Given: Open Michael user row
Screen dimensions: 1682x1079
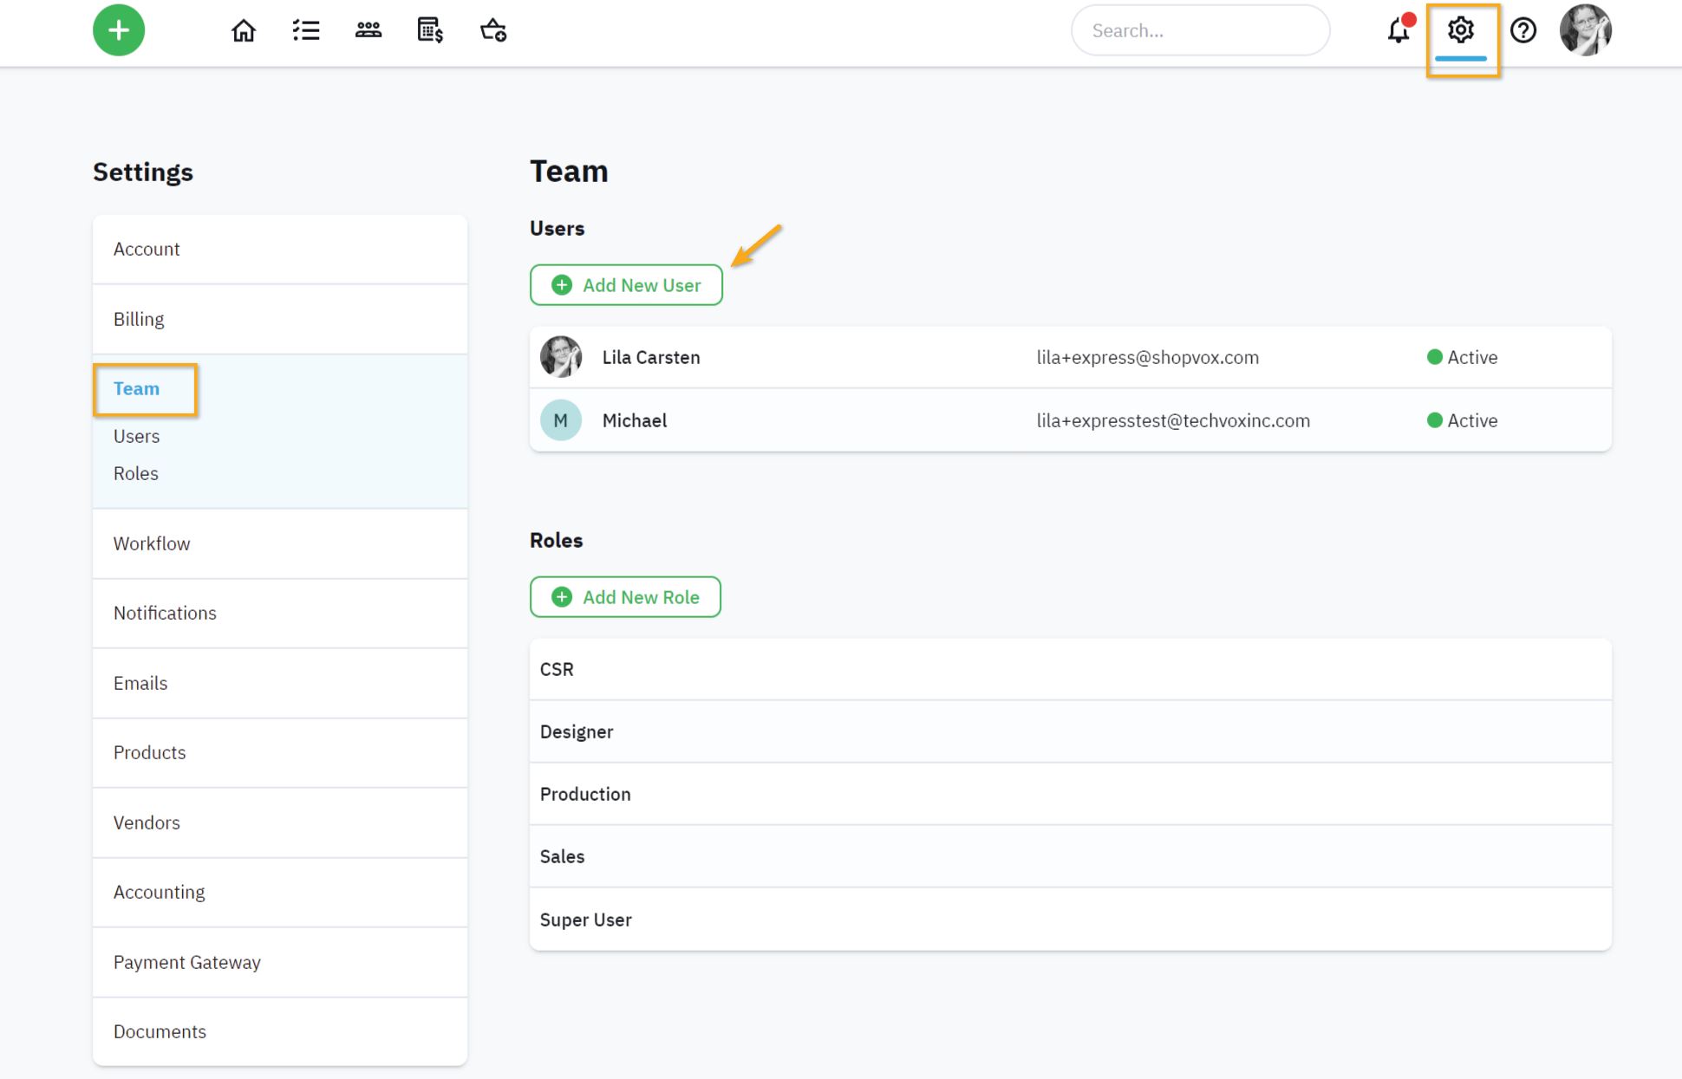Looking at the screenshot, I should (1071, 420).
